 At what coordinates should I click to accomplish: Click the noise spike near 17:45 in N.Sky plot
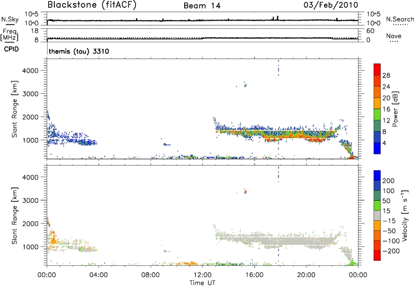click(277, 18)
